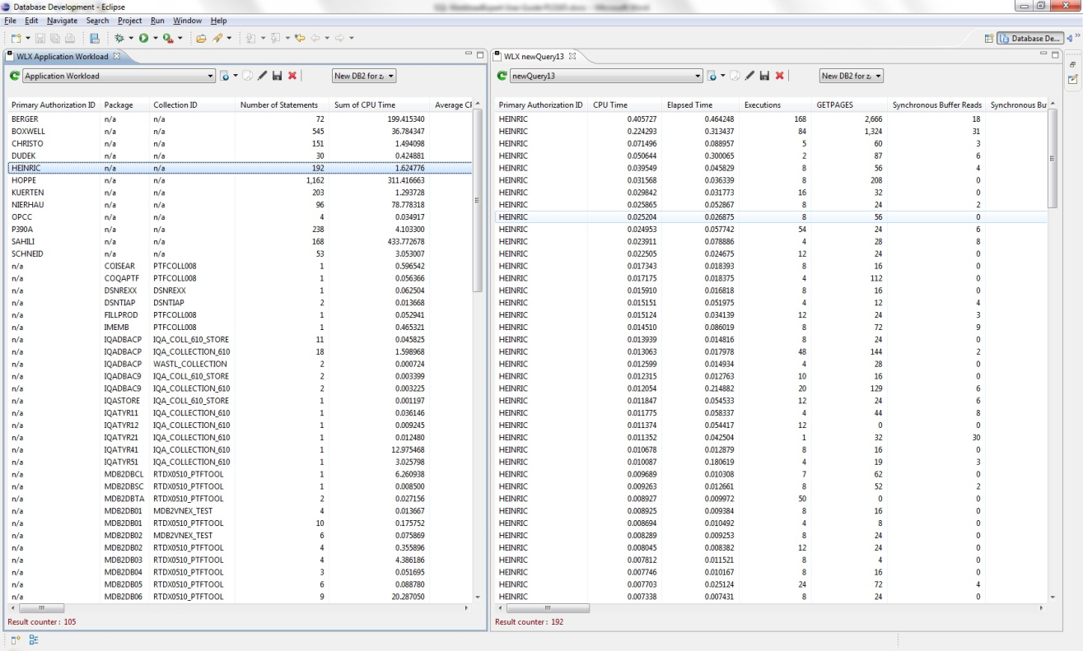Viewport: 1083px width, 651px height.
Task: Click the red X delete icon in newQuery13 panel
Action: pos(779,76)
